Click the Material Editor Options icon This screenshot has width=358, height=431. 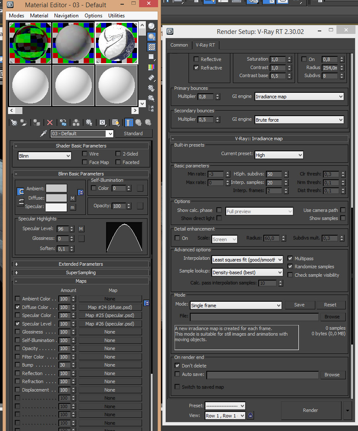[x=151, y=88]
